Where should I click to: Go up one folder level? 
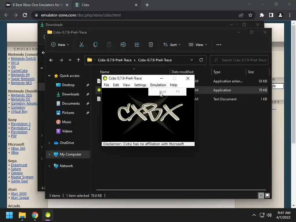coord(79,60)
